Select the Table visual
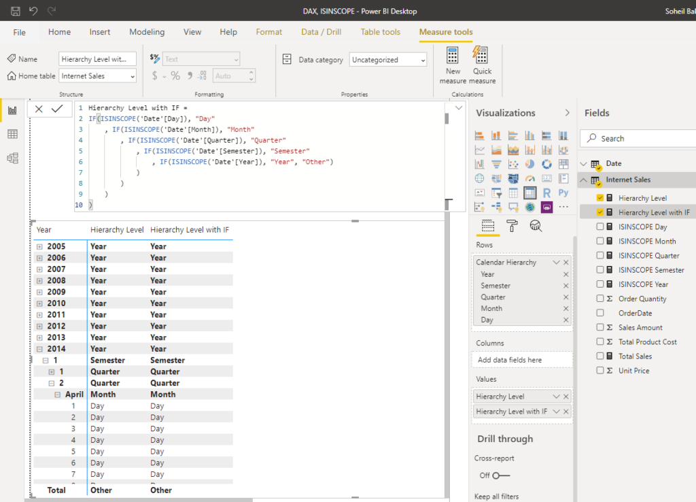 point(513,193)
